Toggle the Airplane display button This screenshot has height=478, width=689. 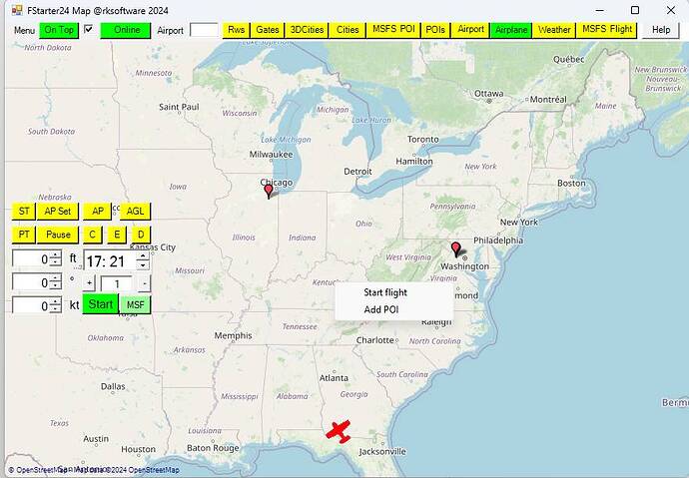click(x=511, y=30)
